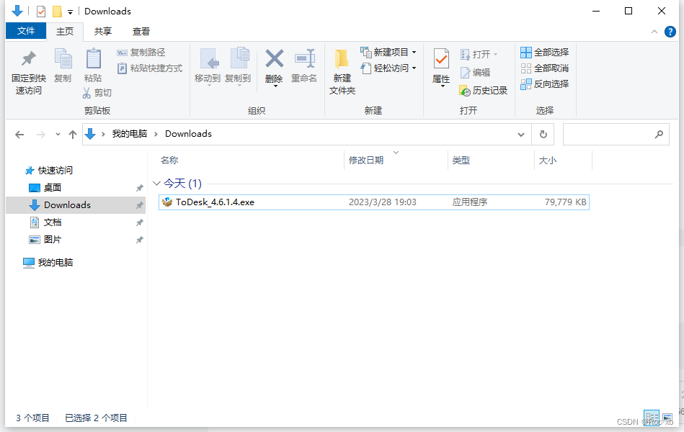
Task: Click the Properties (属性) checkmark icon
Action: [441, 59]
